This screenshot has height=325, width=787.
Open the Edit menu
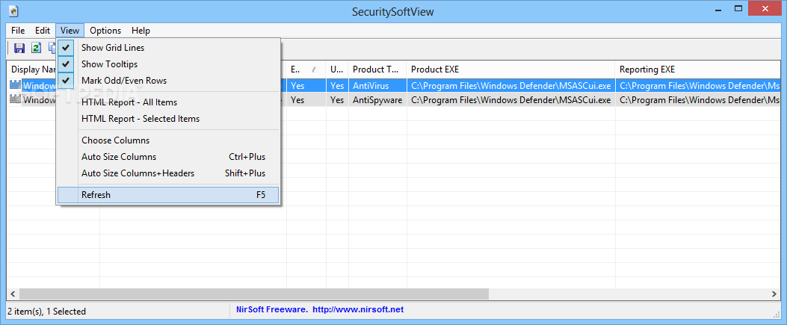(x=43, y=31)
